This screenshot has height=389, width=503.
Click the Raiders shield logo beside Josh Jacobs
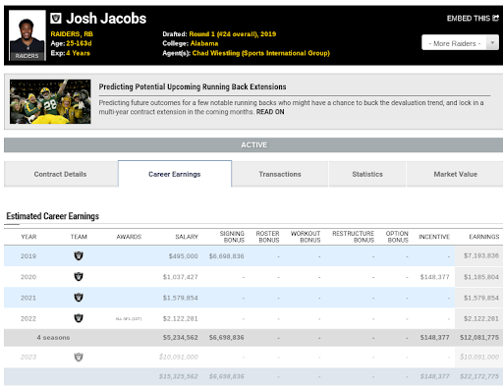56,18
